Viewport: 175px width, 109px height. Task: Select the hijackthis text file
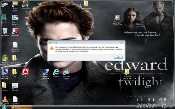(x=15, y=100)
